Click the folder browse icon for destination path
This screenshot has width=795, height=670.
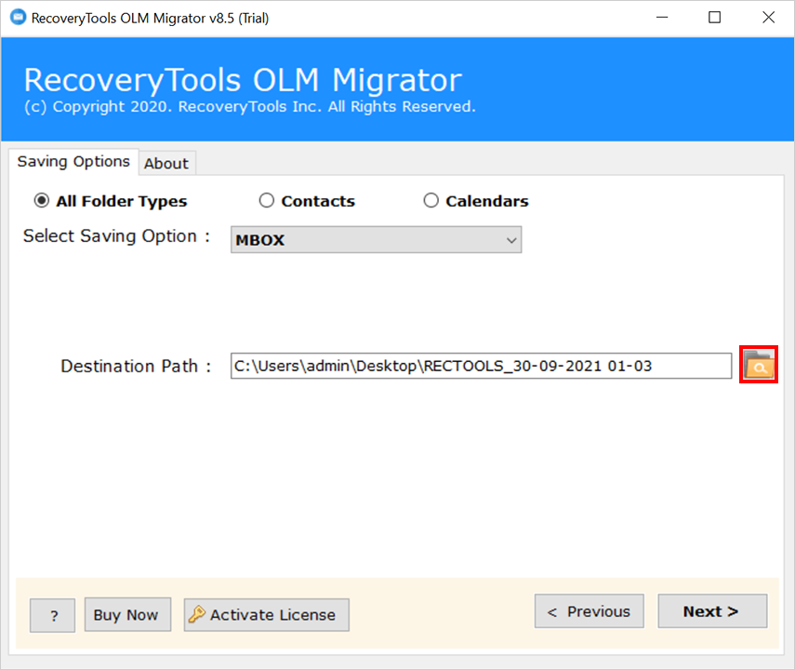click(759, 365)
